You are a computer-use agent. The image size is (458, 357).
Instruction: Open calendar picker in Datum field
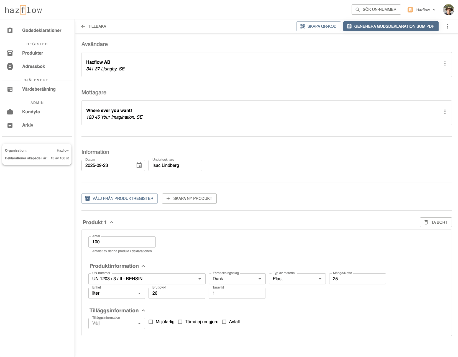139,165
